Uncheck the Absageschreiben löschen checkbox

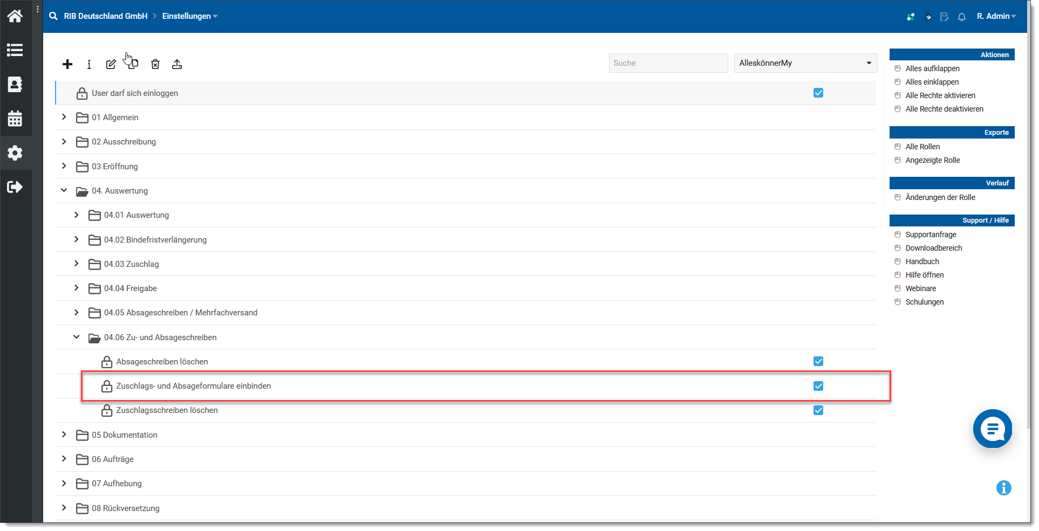818,361
